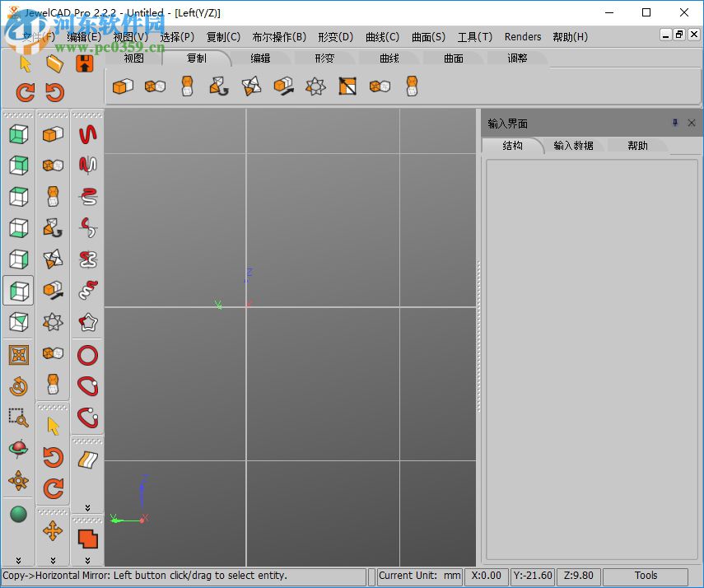The image size is (704, 588).
Task: Open the Renders menu
Action: click(522, 36)
